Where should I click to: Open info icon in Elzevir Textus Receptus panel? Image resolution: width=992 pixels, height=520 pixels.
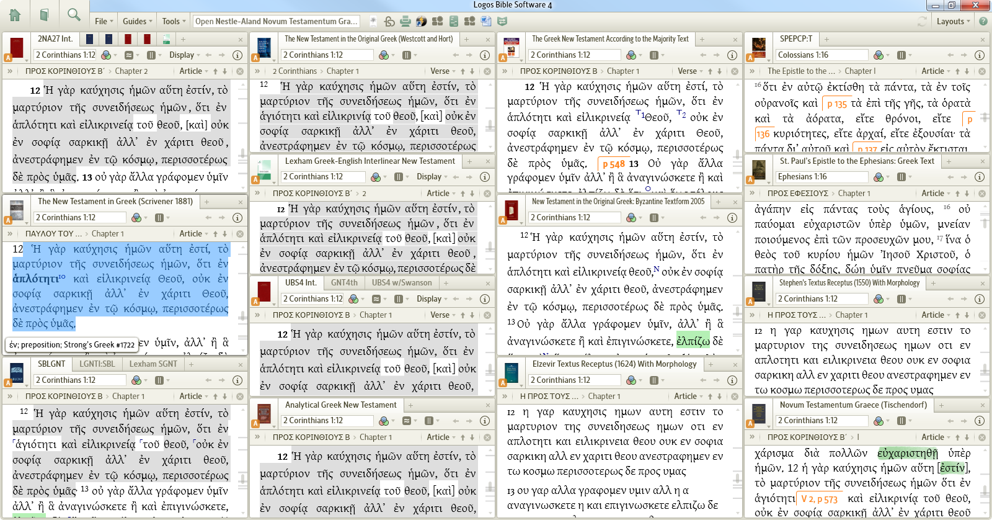click(x=732, y=380)
